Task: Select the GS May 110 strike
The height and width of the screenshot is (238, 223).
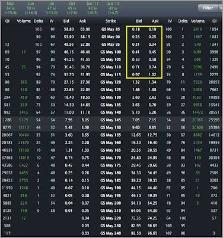Action: click(x=111, y=67)
